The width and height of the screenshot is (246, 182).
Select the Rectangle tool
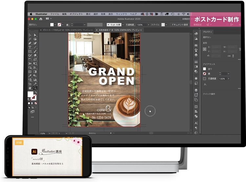click(x=30, y=51)
